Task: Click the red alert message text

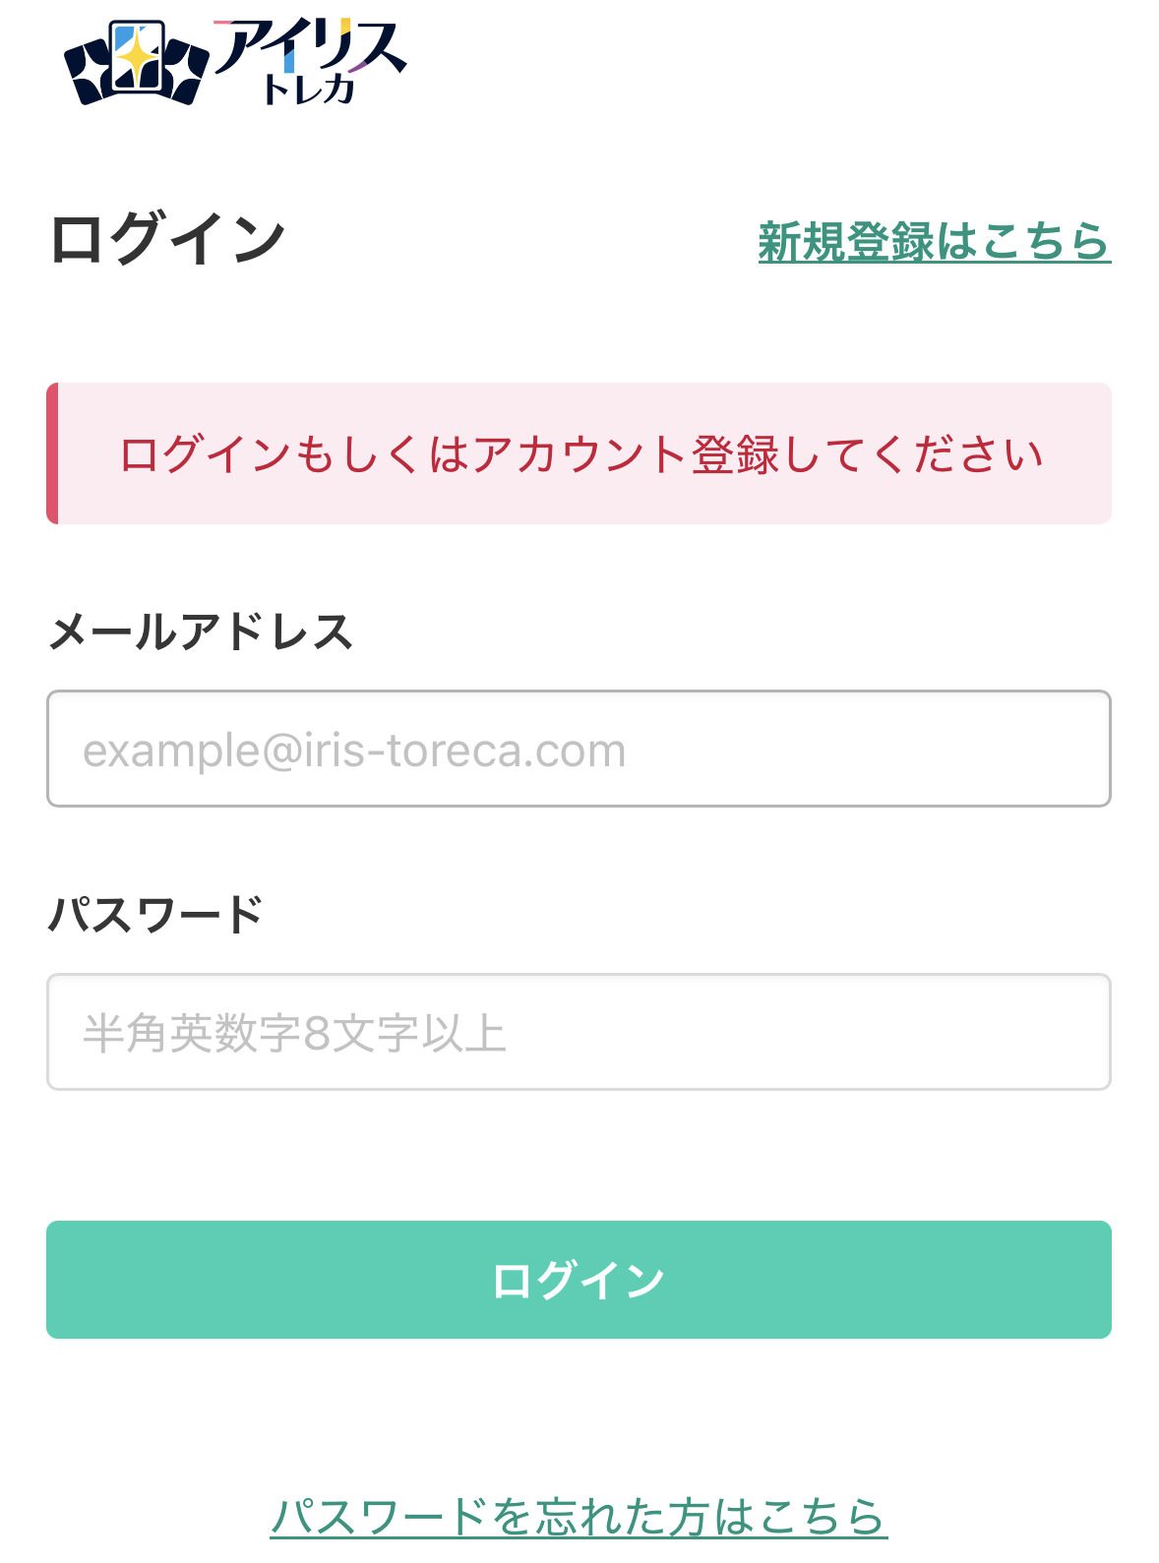Action: (580, 454)
